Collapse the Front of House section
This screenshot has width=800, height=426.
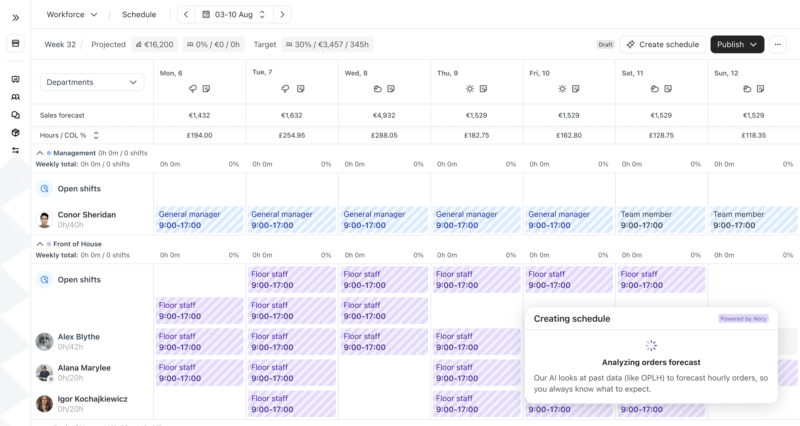pos(40,244)
